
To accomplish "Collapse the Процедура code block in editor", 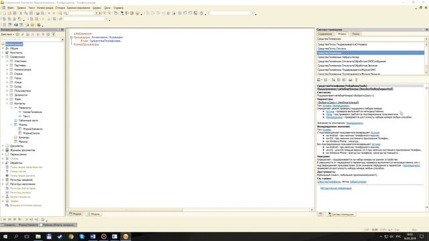I will coord(72,37).
